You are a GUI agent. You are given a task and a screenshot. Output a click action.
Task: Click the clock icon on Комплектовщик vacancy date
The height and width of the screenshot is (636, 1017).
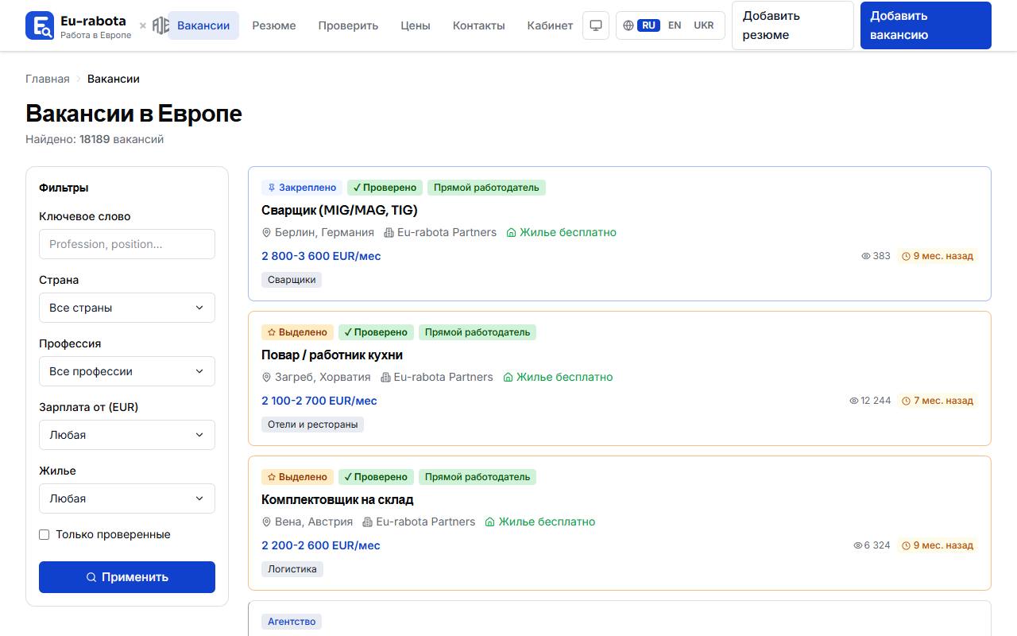[906, 545]
